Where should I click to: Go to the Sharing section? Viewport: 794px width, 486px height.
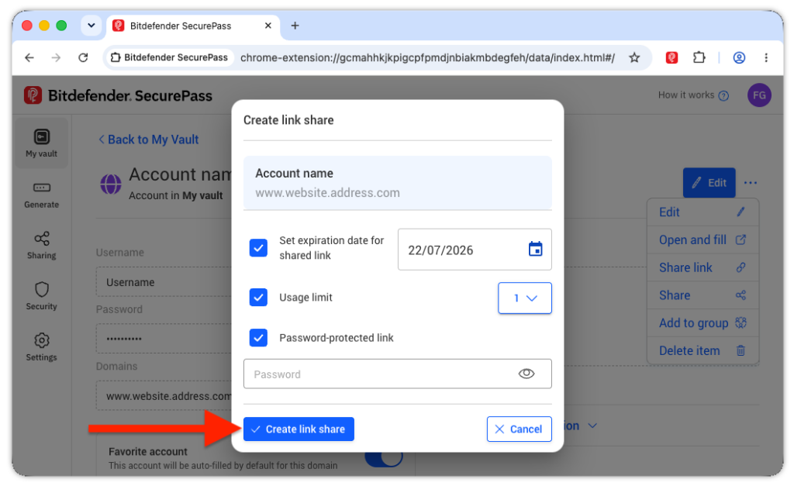(42, 246)
